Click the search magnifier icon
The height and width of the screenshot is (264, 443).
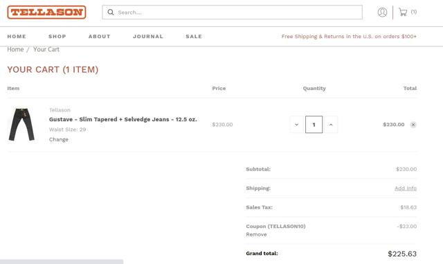[x=111, y=12]
